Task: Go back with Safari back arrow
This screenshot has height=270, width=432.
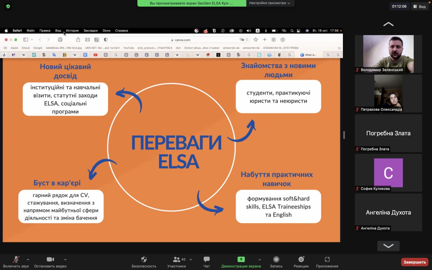Action: 40,40
